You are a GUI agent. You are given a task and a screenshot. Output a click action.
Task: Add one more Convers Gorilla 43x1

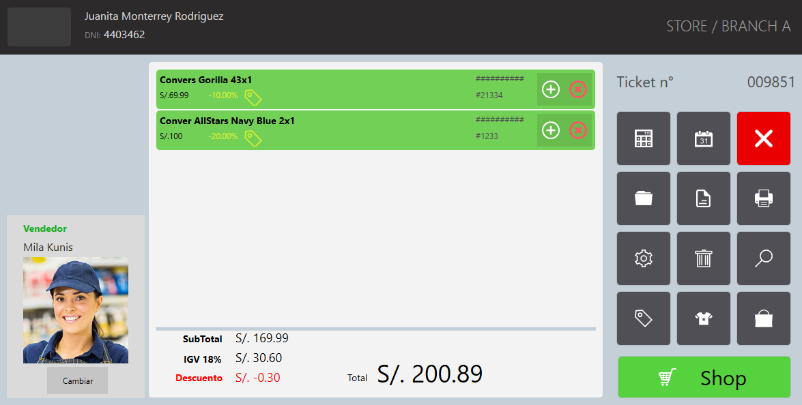[x=550, y=89]
